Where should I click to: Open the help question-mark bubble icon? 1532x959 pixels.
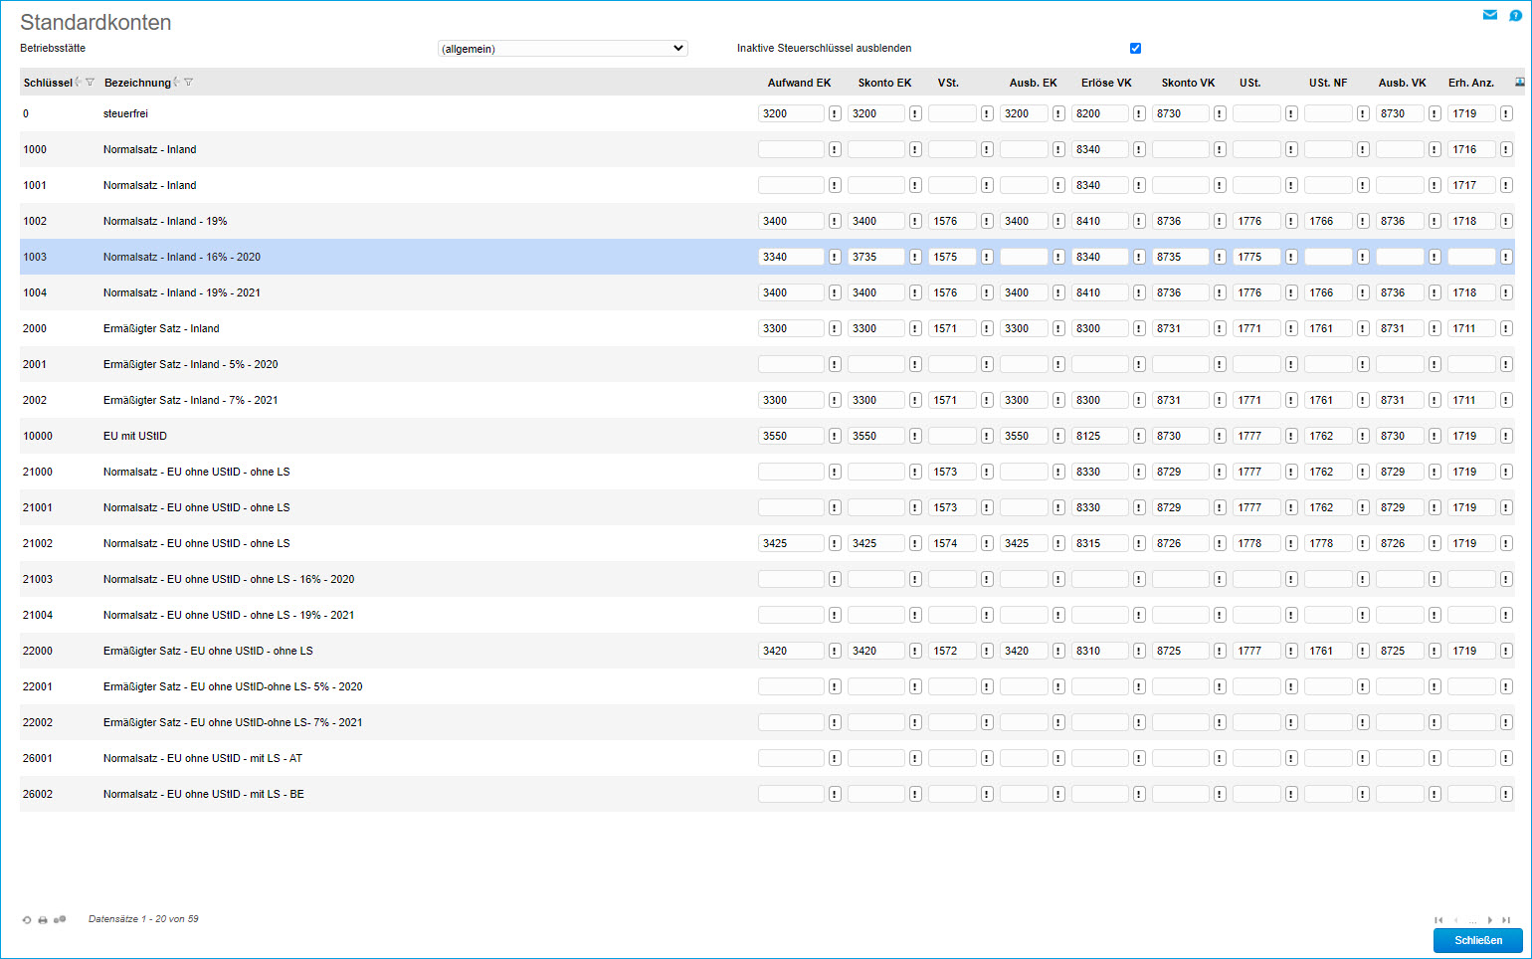1515,15
